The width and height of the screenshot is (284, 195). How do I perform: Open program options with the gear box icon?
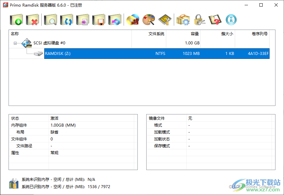click(183, 20)
